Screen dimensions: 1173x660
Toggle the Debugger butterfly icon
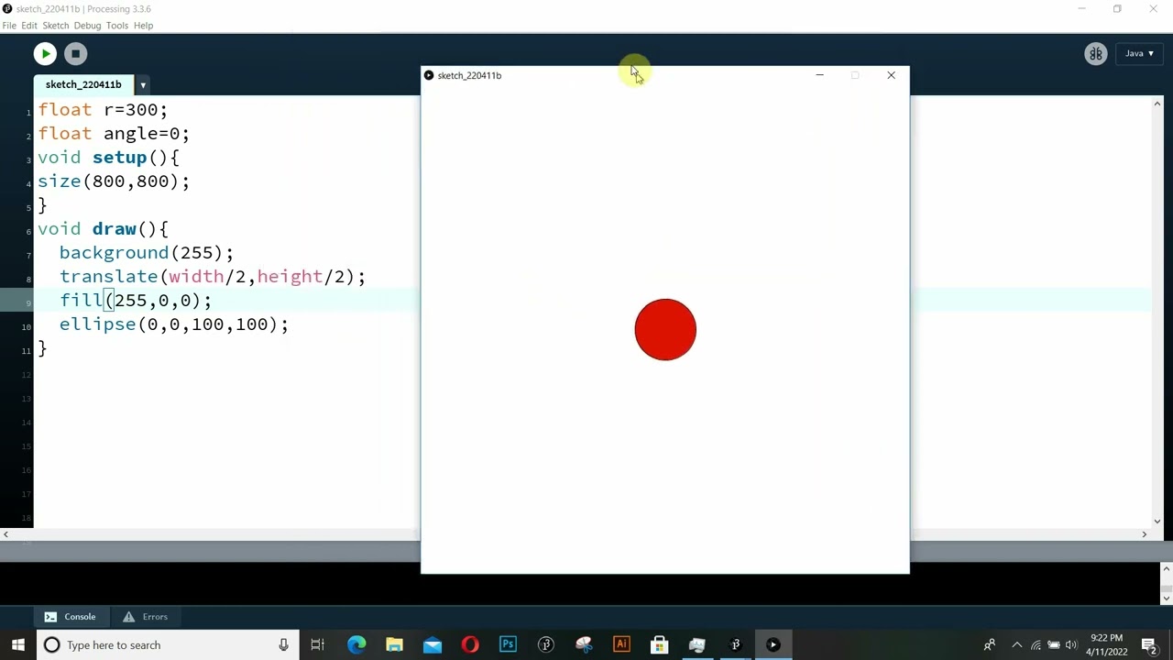point(1096,54)
